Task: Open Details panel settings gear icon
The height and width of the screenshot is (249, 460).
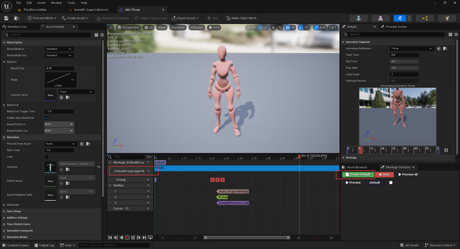Action: (456, 35)
